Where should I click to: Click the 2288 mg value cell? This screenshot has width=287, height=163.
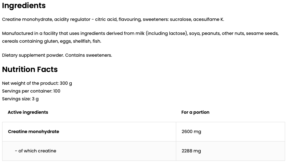(x=230, y=151)
